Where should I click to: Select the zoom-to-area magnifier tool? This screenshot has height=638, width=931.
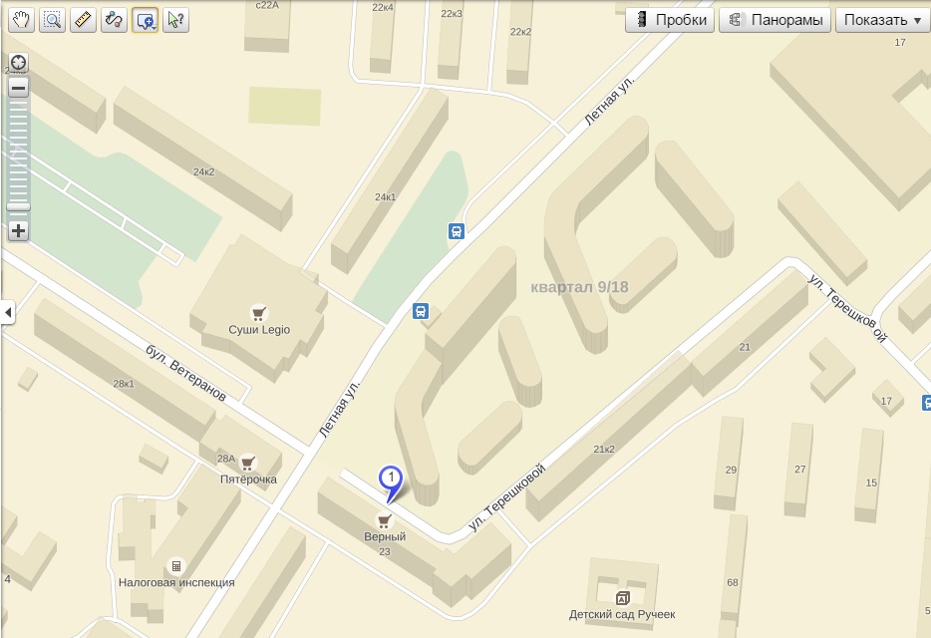pos(52,20)
